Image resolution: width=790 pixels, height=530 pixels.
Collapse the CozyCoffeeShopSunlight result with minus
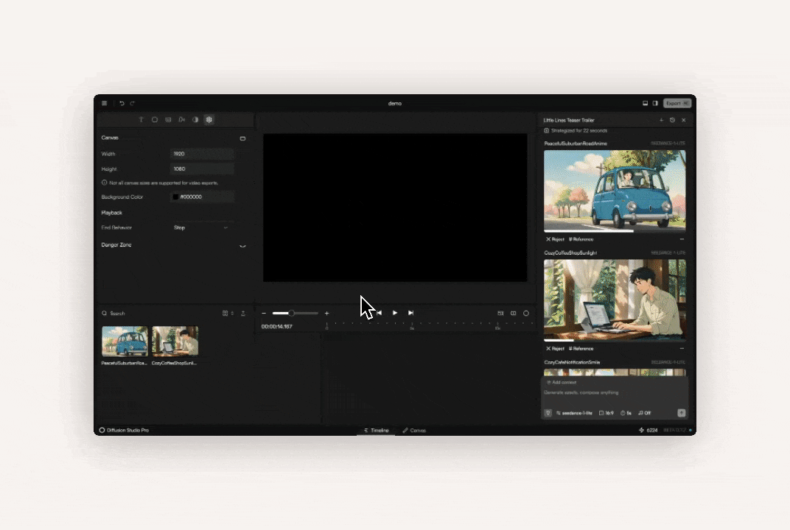coord(682,349)
